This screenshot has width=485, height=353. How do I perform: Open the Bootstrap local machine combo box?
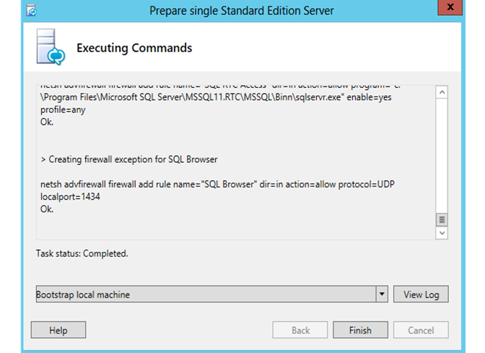[x=212, y=294]
